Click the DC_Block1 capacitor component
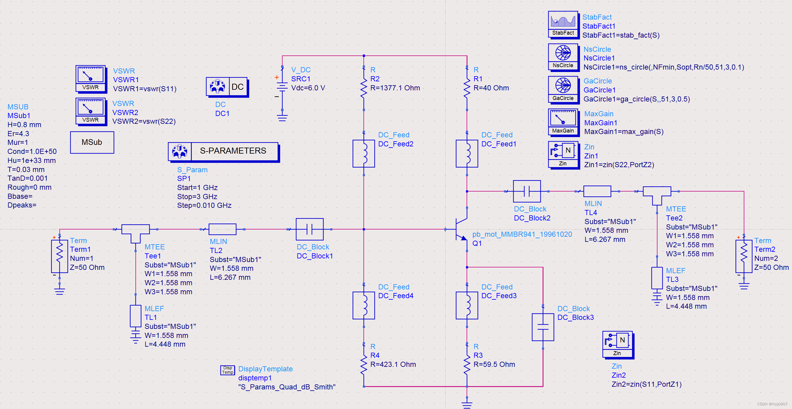The height and width of the screenshot is (409, 792). point(310,229)
